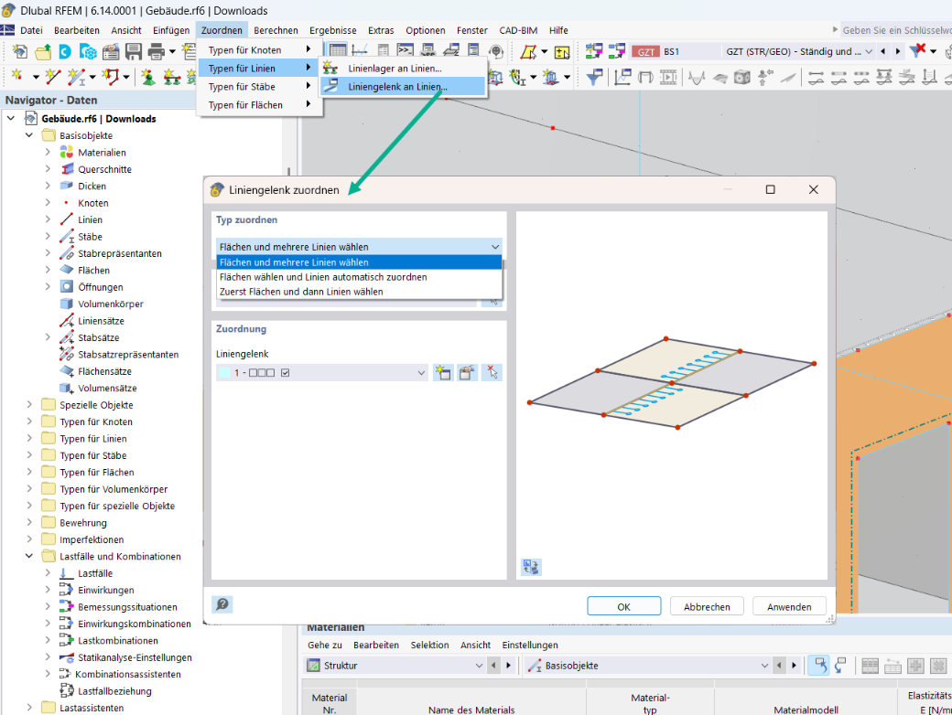
Task: Open the Ergebnisse menu
Action: click(332, 30)
